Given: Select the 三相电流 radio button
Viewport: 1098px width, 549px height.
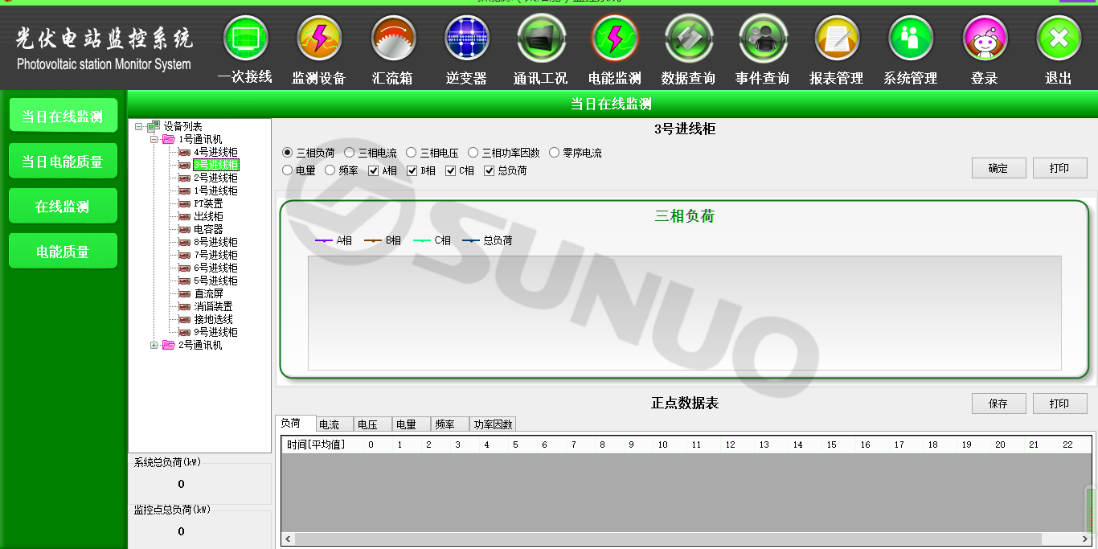Looking at the screenshot, I should point(350,153).
